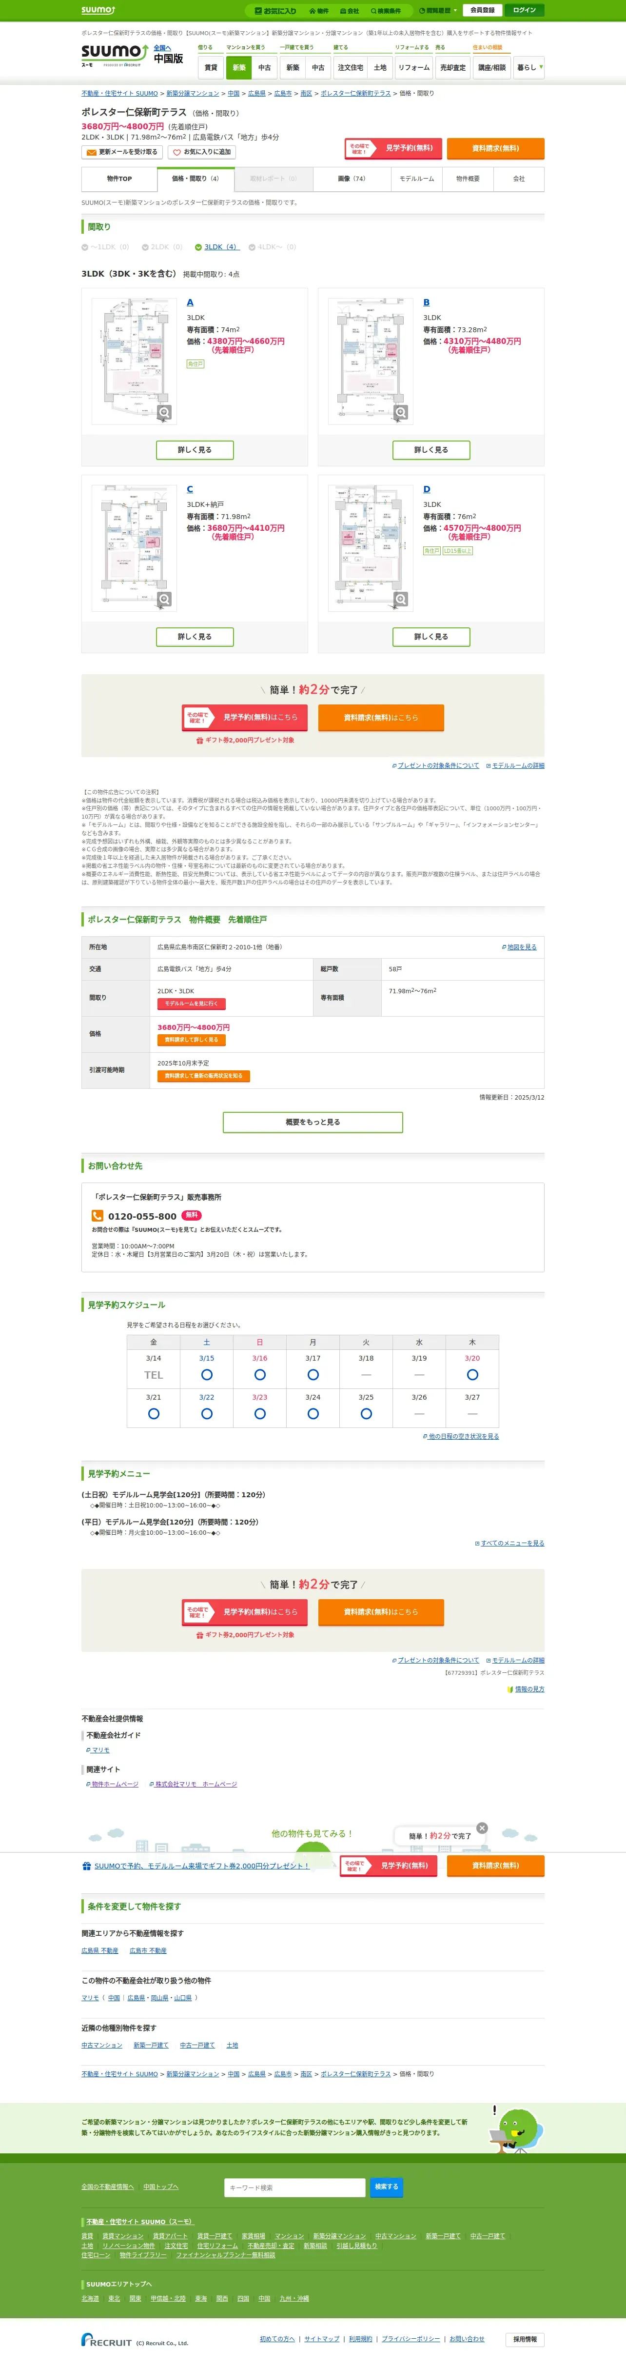This screenshot has height=2369, width=626.
Task: Select the 3/16 Sunday reservation circle
Action: pos(260,1375)
